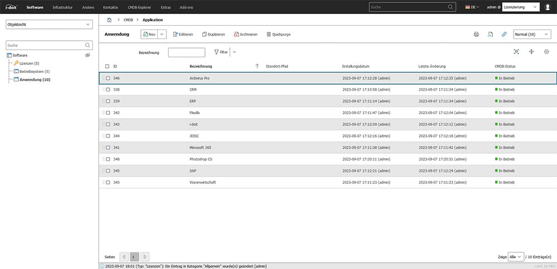
Task: Click the Warenwirtschaft entry
Action: [203, 182]
